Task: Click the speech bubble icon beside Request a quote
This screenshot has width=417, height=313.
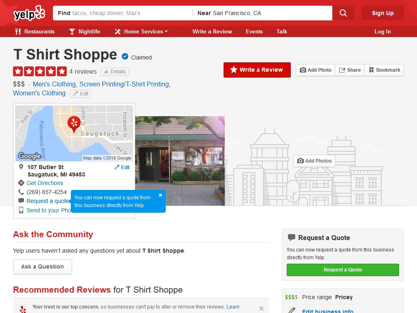Action: (x=21, y=201)
